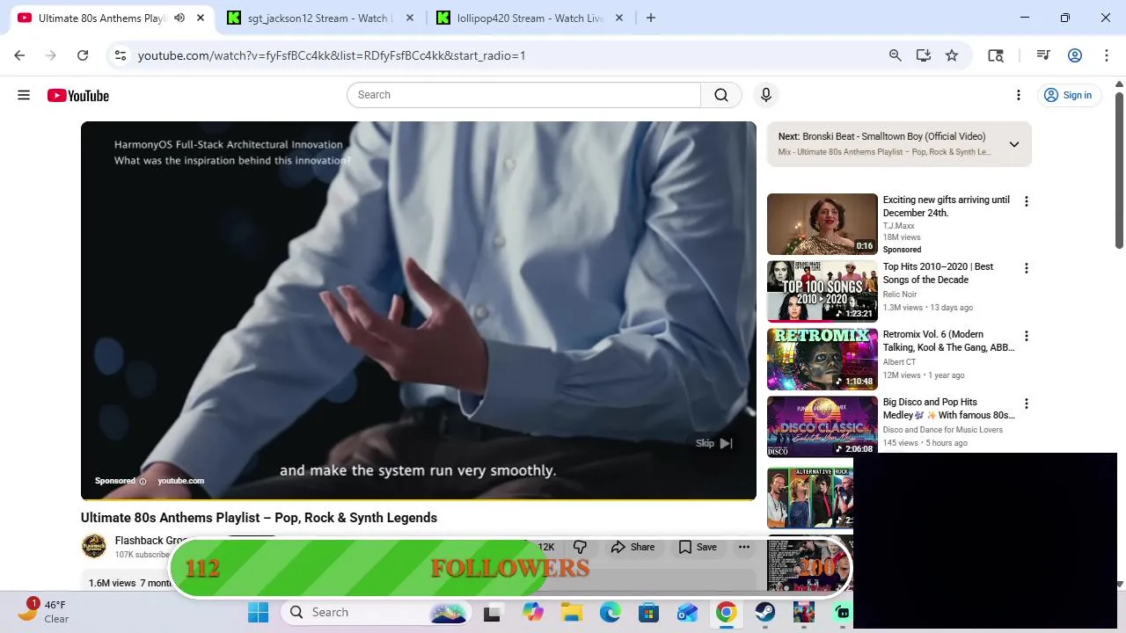Open the Windows Start menu
The image size is (1126, 633).
pos(259,613)
